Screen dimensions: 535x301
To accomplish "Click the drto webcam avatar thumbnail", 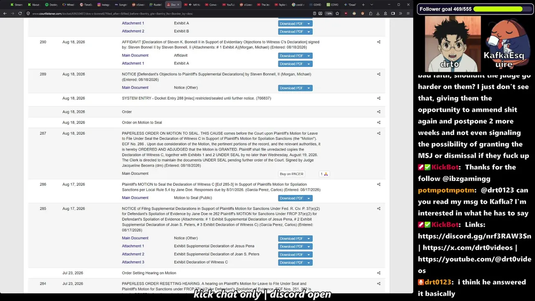I will coord(453,44).
